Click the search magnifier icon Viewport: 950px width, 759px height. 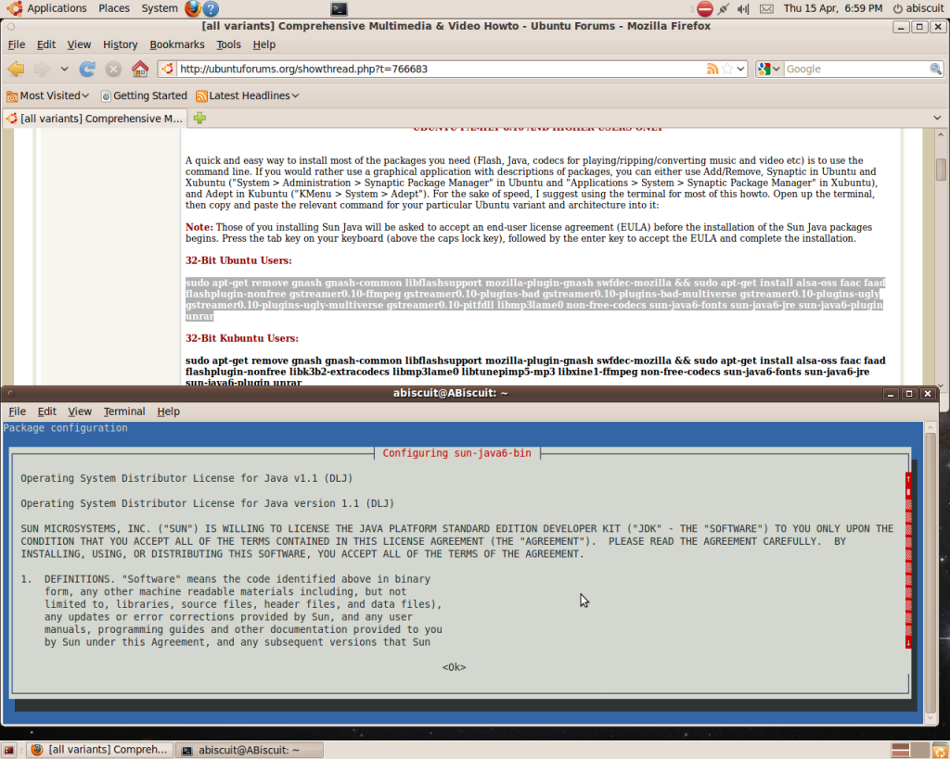pyautogui.click(x=935, y=69)
